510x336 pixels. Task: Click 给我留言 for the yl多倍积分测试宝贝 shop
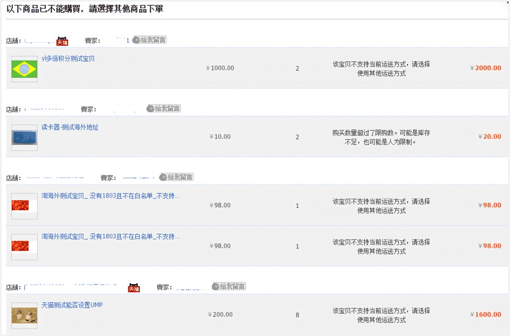pos(149,40)
